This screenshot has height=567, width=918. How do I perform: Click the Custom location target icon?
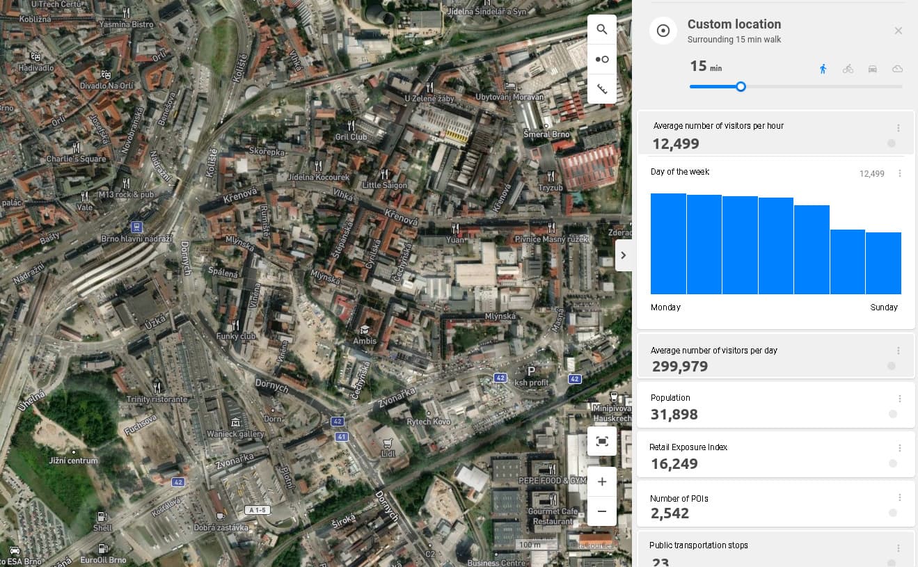[663, 31]
